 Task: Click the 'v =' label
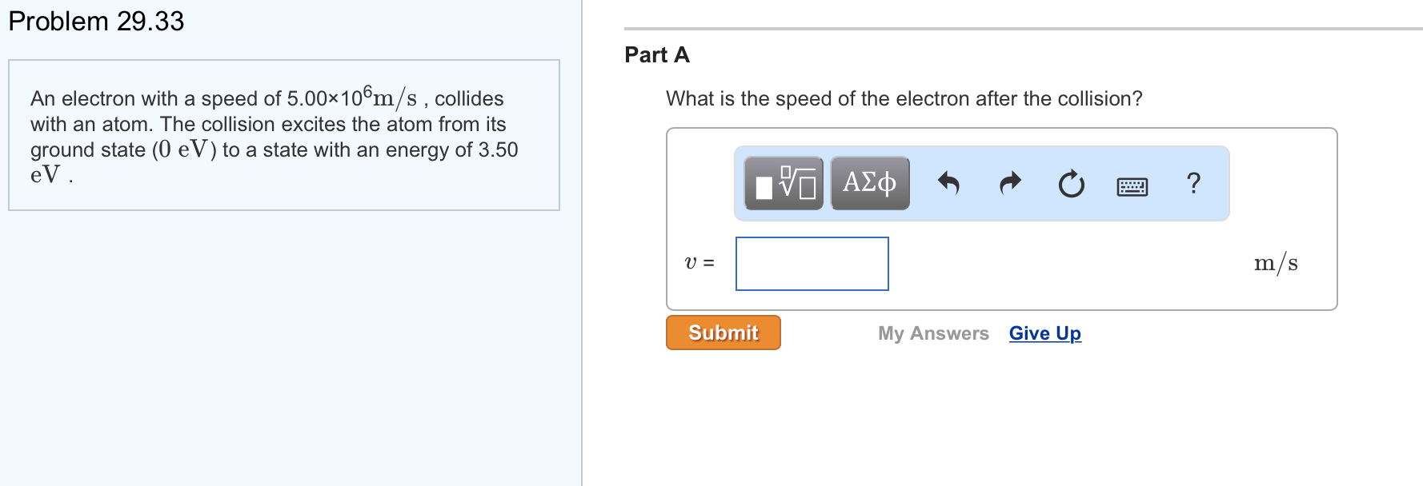pyautogui.click(x=699, y=263)
